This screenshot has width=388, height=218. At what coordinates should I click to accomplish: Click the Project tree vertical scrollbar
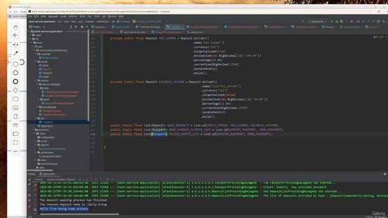click(89, 75)
